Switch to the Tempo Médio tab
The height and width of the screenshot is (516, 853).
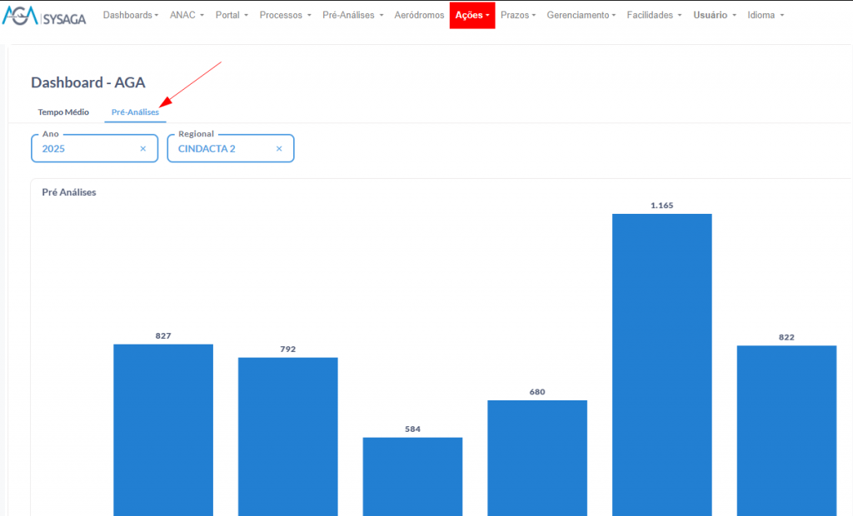(63, 112)
